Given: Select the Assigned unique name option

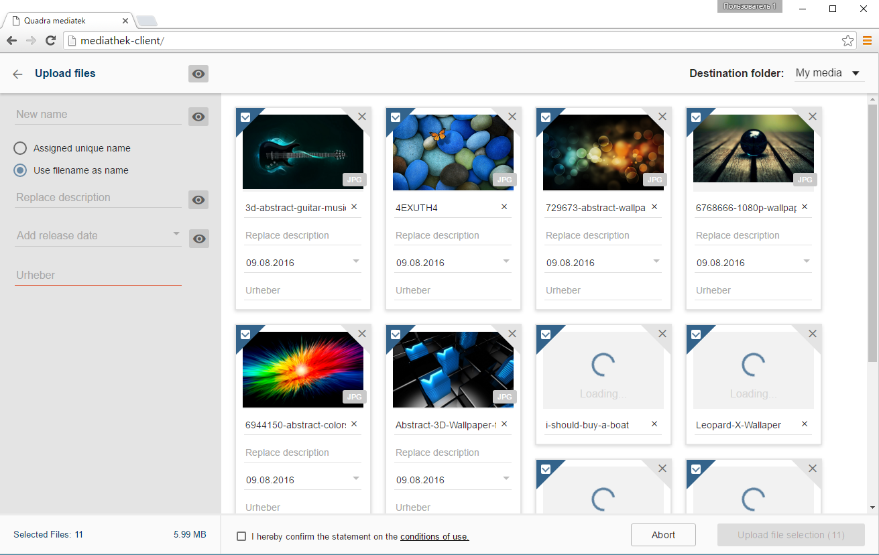Looking at the screenshot, I should click(x=21, y=148).
